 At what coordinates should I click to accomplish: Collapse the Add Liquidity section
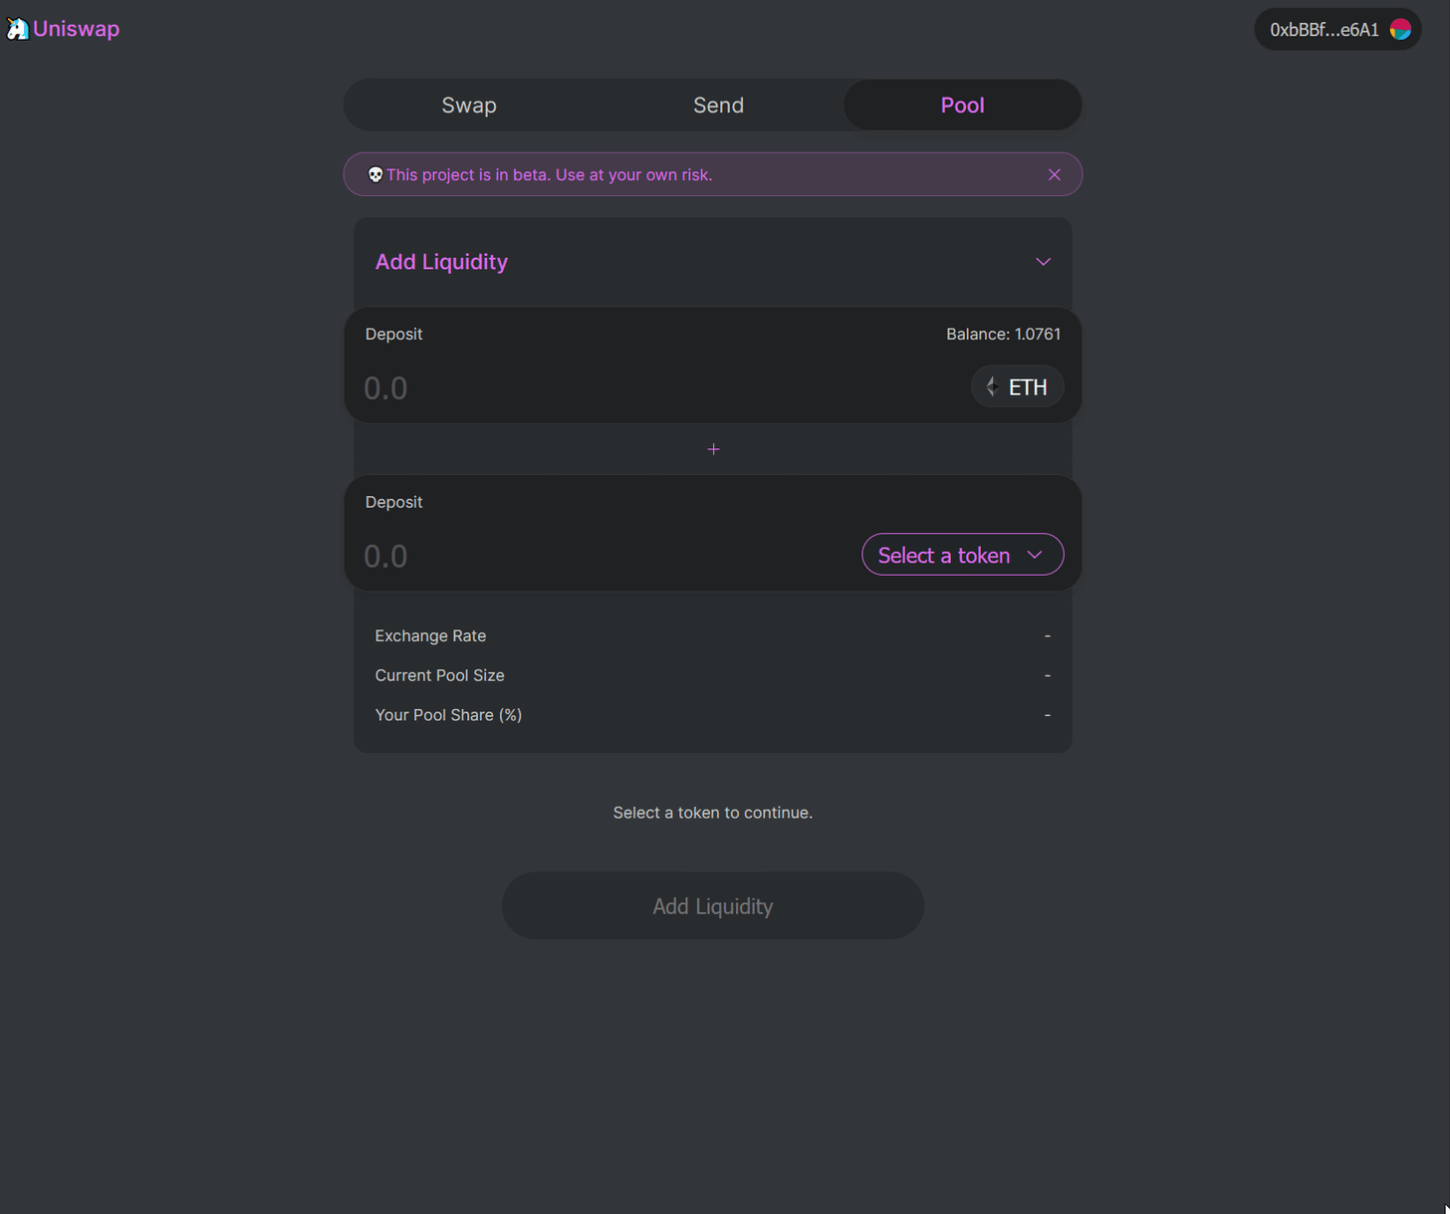(x=1043, y=262)
